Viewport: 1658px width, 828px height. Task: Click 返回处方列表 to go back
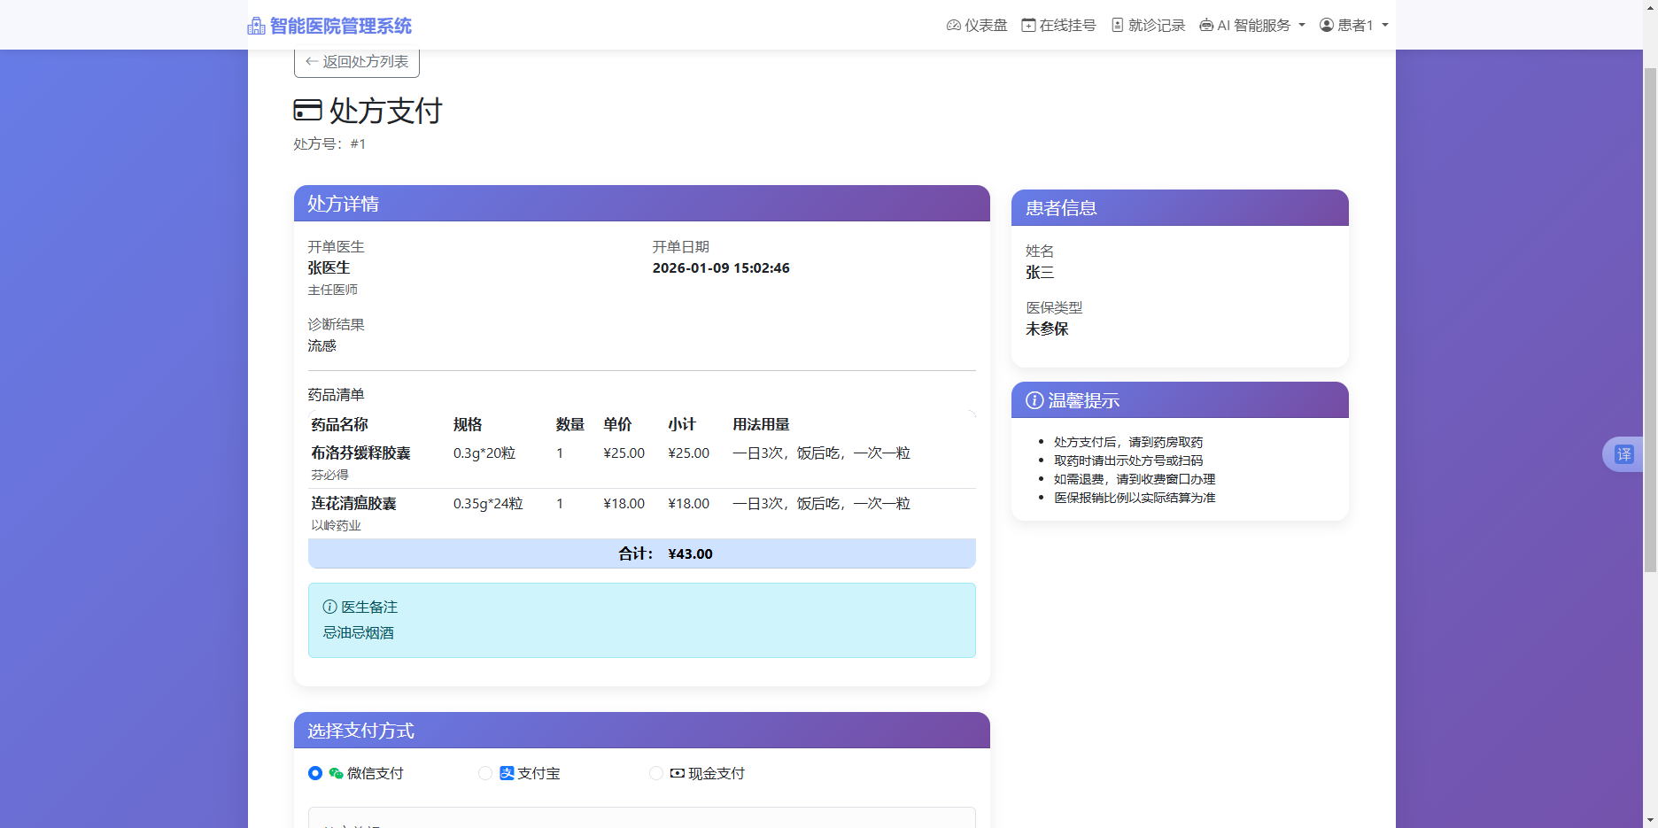tap(355, 62)
